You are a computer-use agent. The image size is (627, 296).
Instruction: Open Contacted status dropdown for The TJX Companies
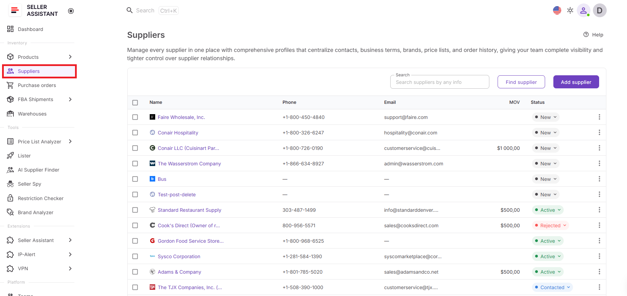click(552, 287)
